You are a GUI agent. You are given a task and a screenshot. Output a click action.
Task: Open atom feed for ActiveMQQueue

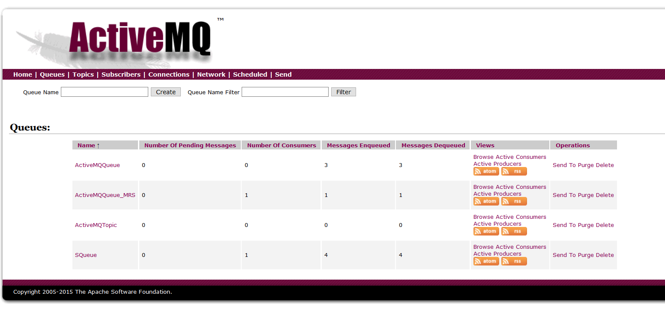(486, 171)
